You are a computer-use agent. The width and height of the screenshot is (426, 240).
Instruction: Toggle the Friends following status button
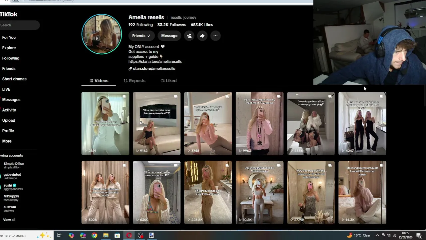pos(141,36)
